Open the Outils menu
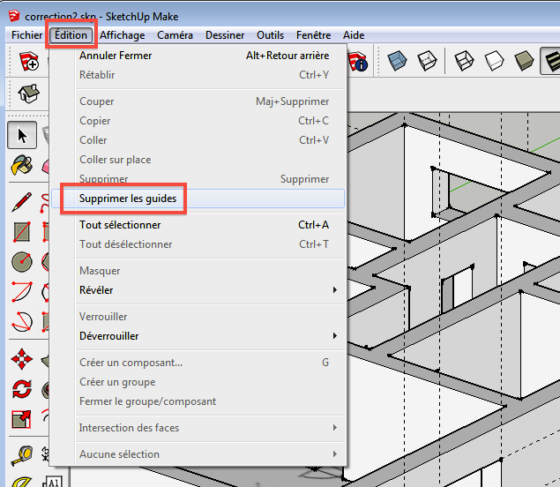The height and width of the screenshot is (487, 560). pos(271,35)
